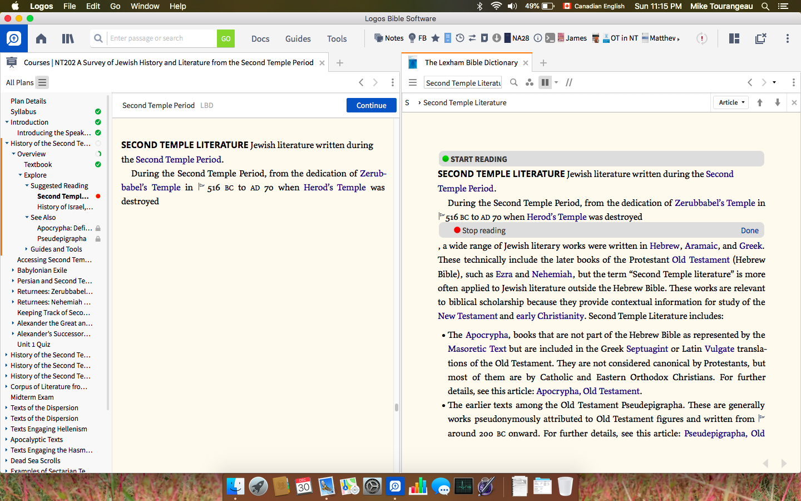Image resolution: width=801 pixels, height=501 pixels.
Task: Follow the Septuagint link
Action: coord(647,348)
